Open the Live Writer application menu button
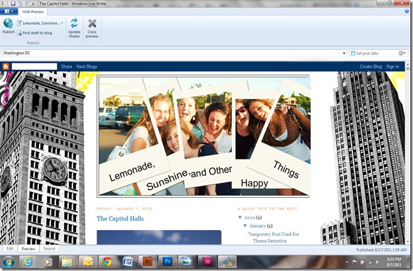Screen dimensions: 413x271 9,11
